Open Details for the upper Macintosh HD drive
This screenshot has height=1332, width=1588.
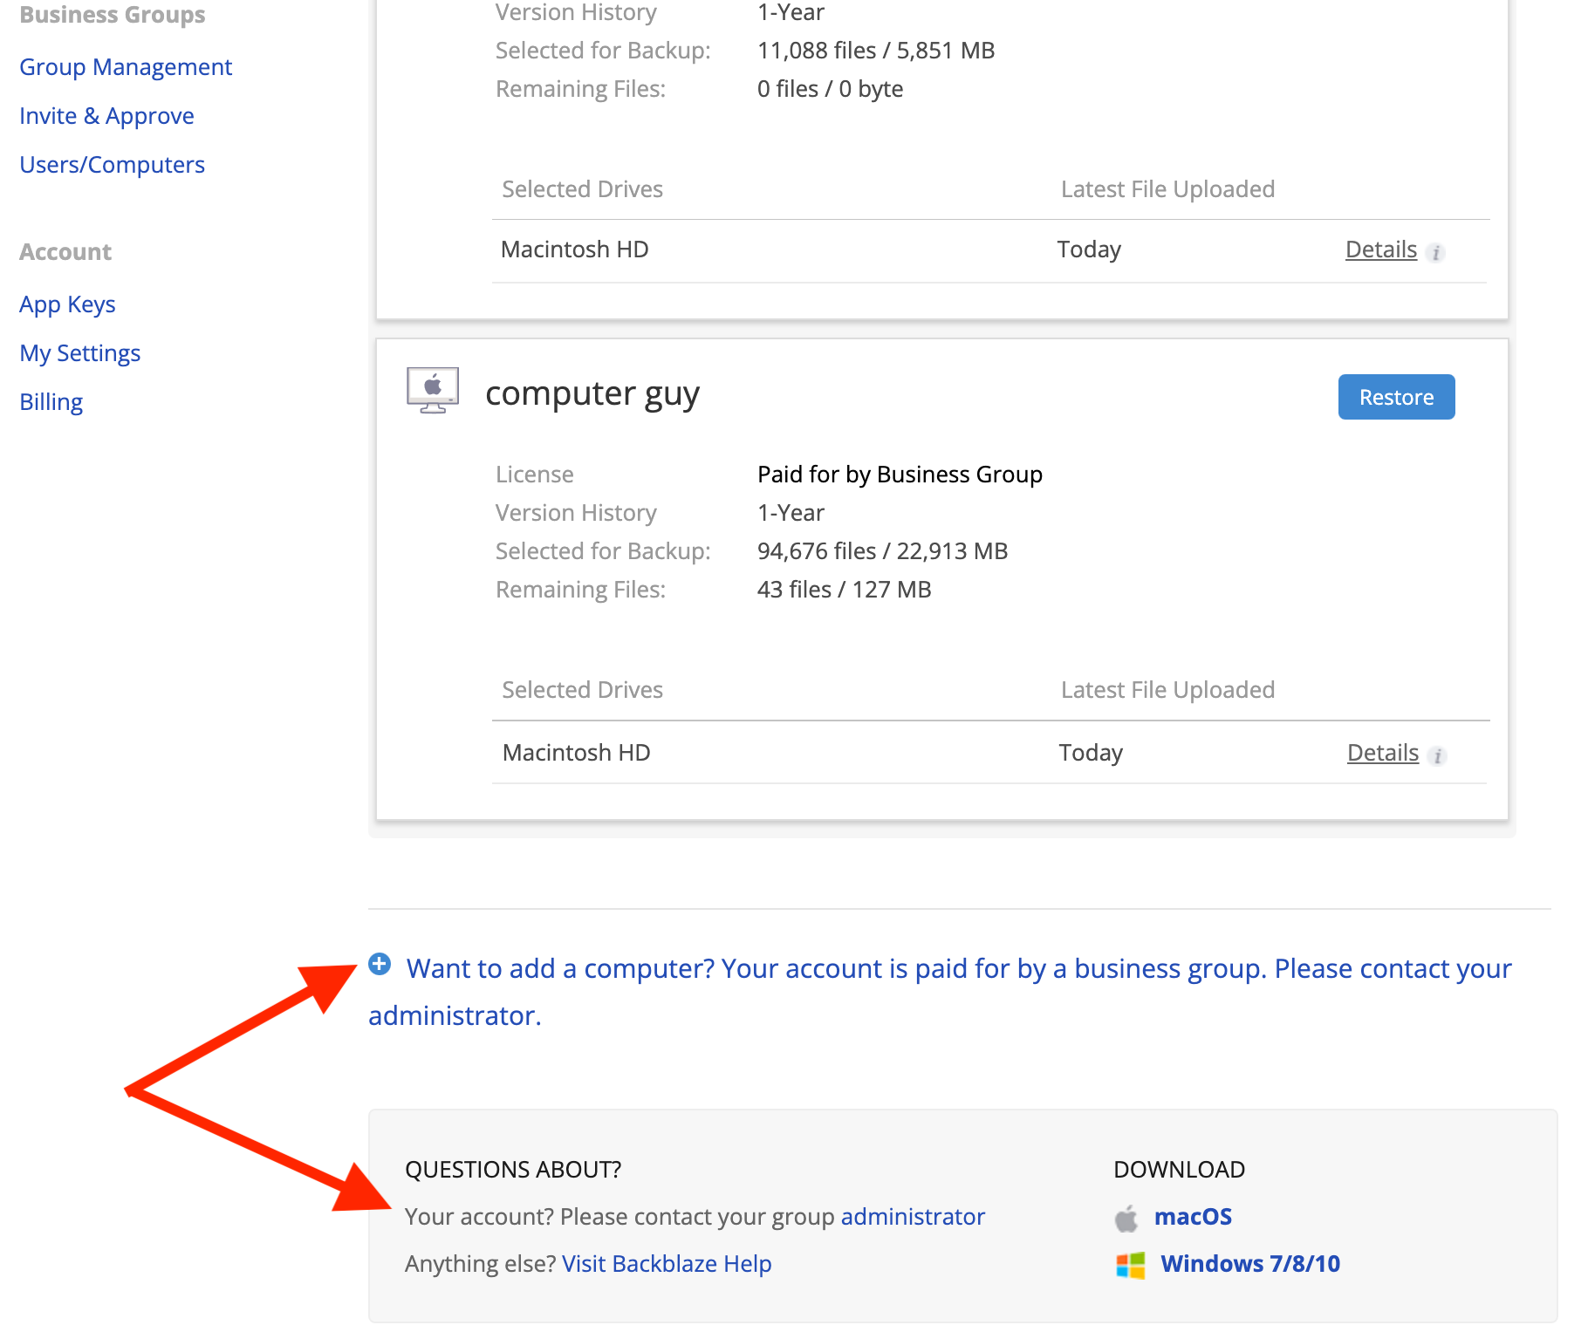1381,249
